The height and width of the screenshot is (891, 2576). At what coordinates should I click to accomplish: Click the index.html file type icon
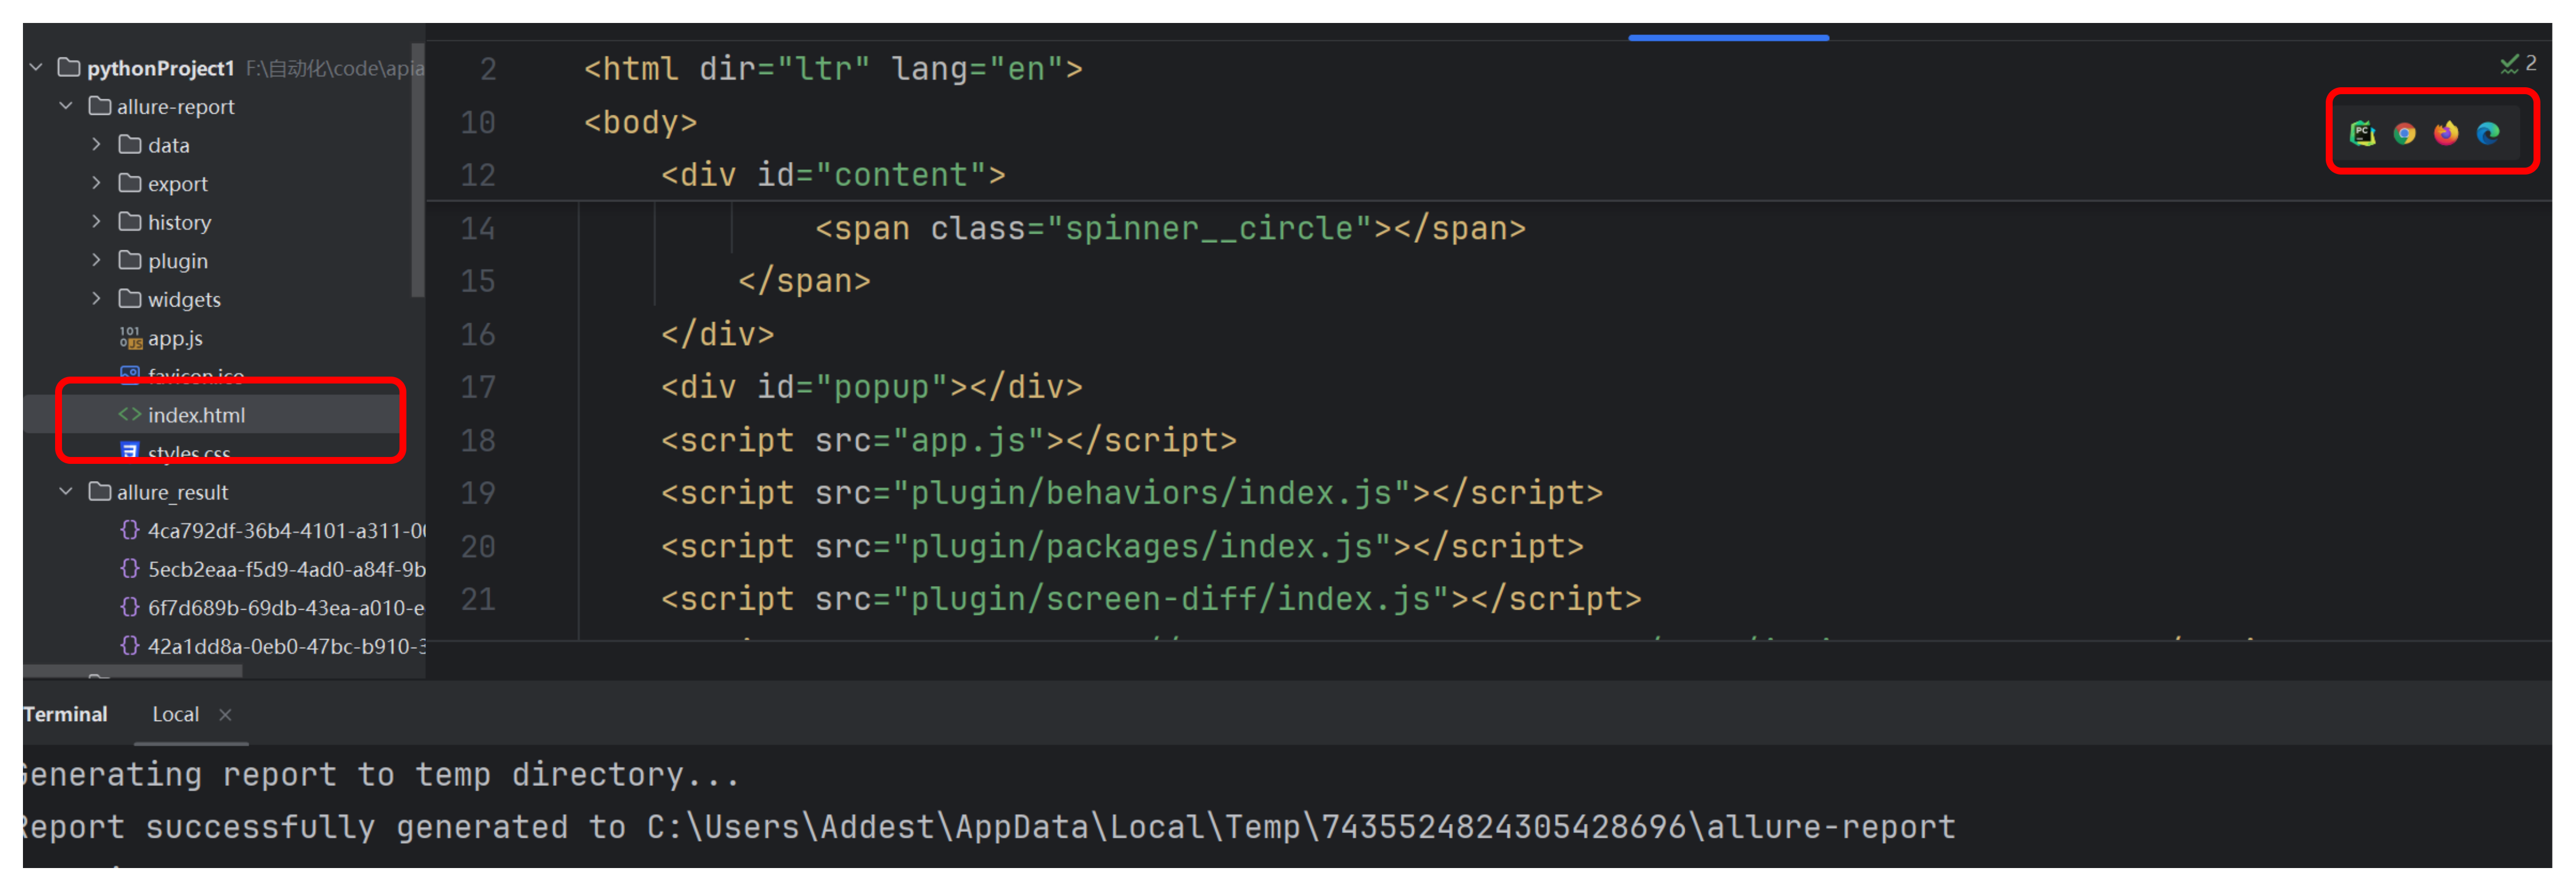[x=130, y=415]
